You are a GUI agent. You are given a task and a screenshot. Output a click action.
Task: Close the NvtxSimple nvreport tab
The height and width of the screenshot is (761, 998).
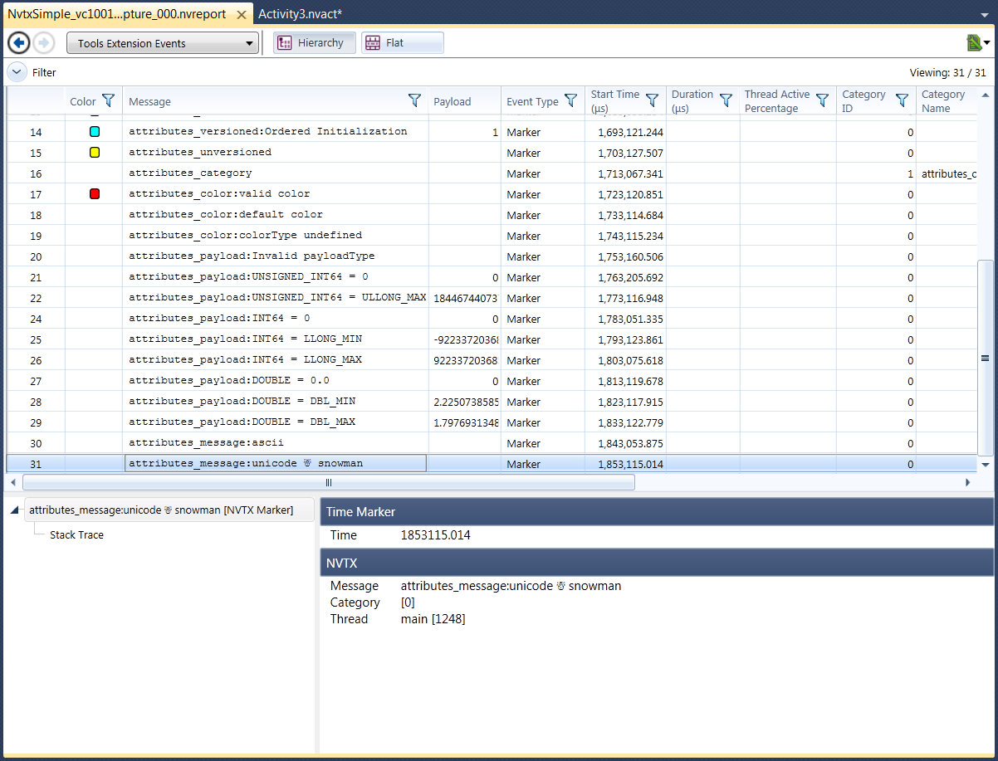(x=240, y=14)
